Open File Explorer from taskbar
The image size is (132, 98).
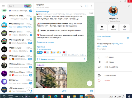tap(75, 96)
